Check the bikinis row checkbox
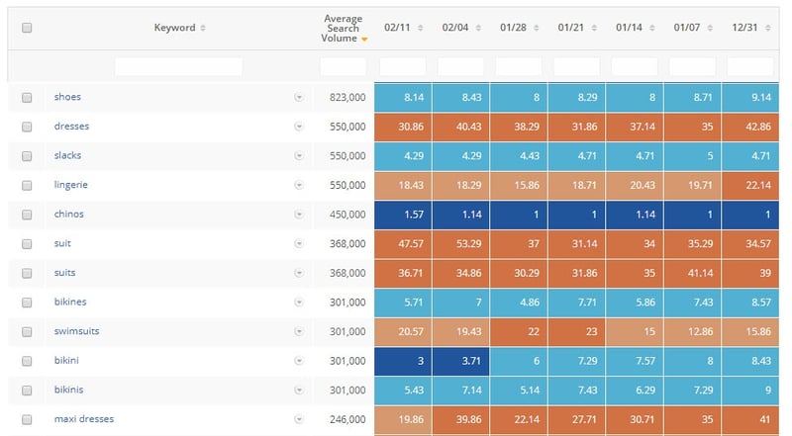 [27, 391]
